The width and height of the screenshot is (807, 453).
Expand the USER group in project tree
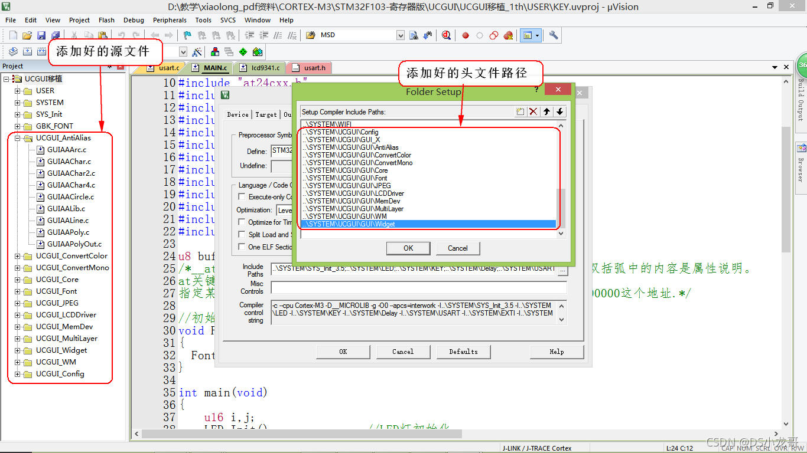click(x=18, y=91)
